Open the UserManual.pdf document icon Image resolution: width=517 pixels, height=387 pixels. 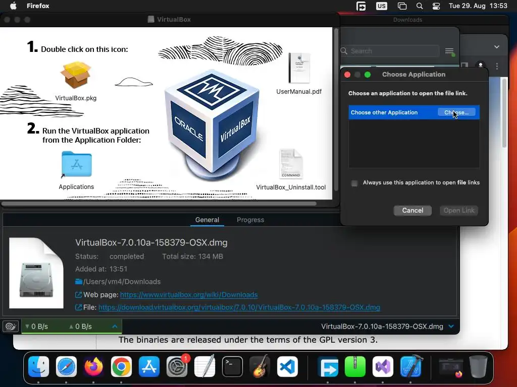[x=299, y=68]
